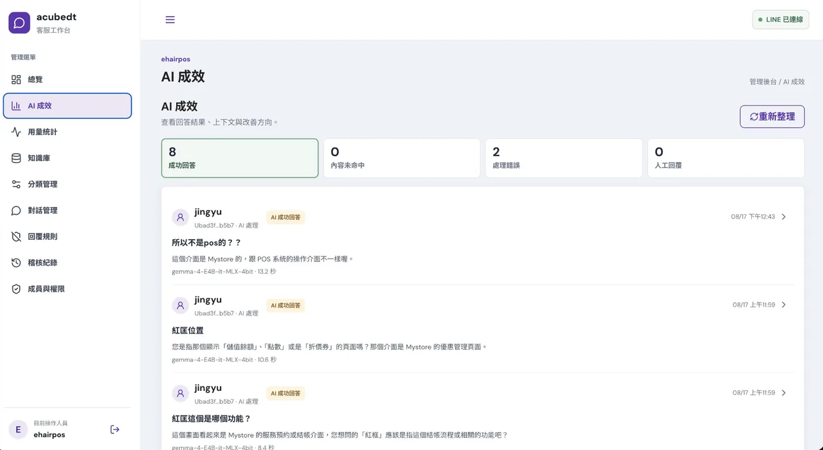Click the AI 成功回答 badge on 紅匡位置
The image size is (823, 450).
click(x=285, y=305)
